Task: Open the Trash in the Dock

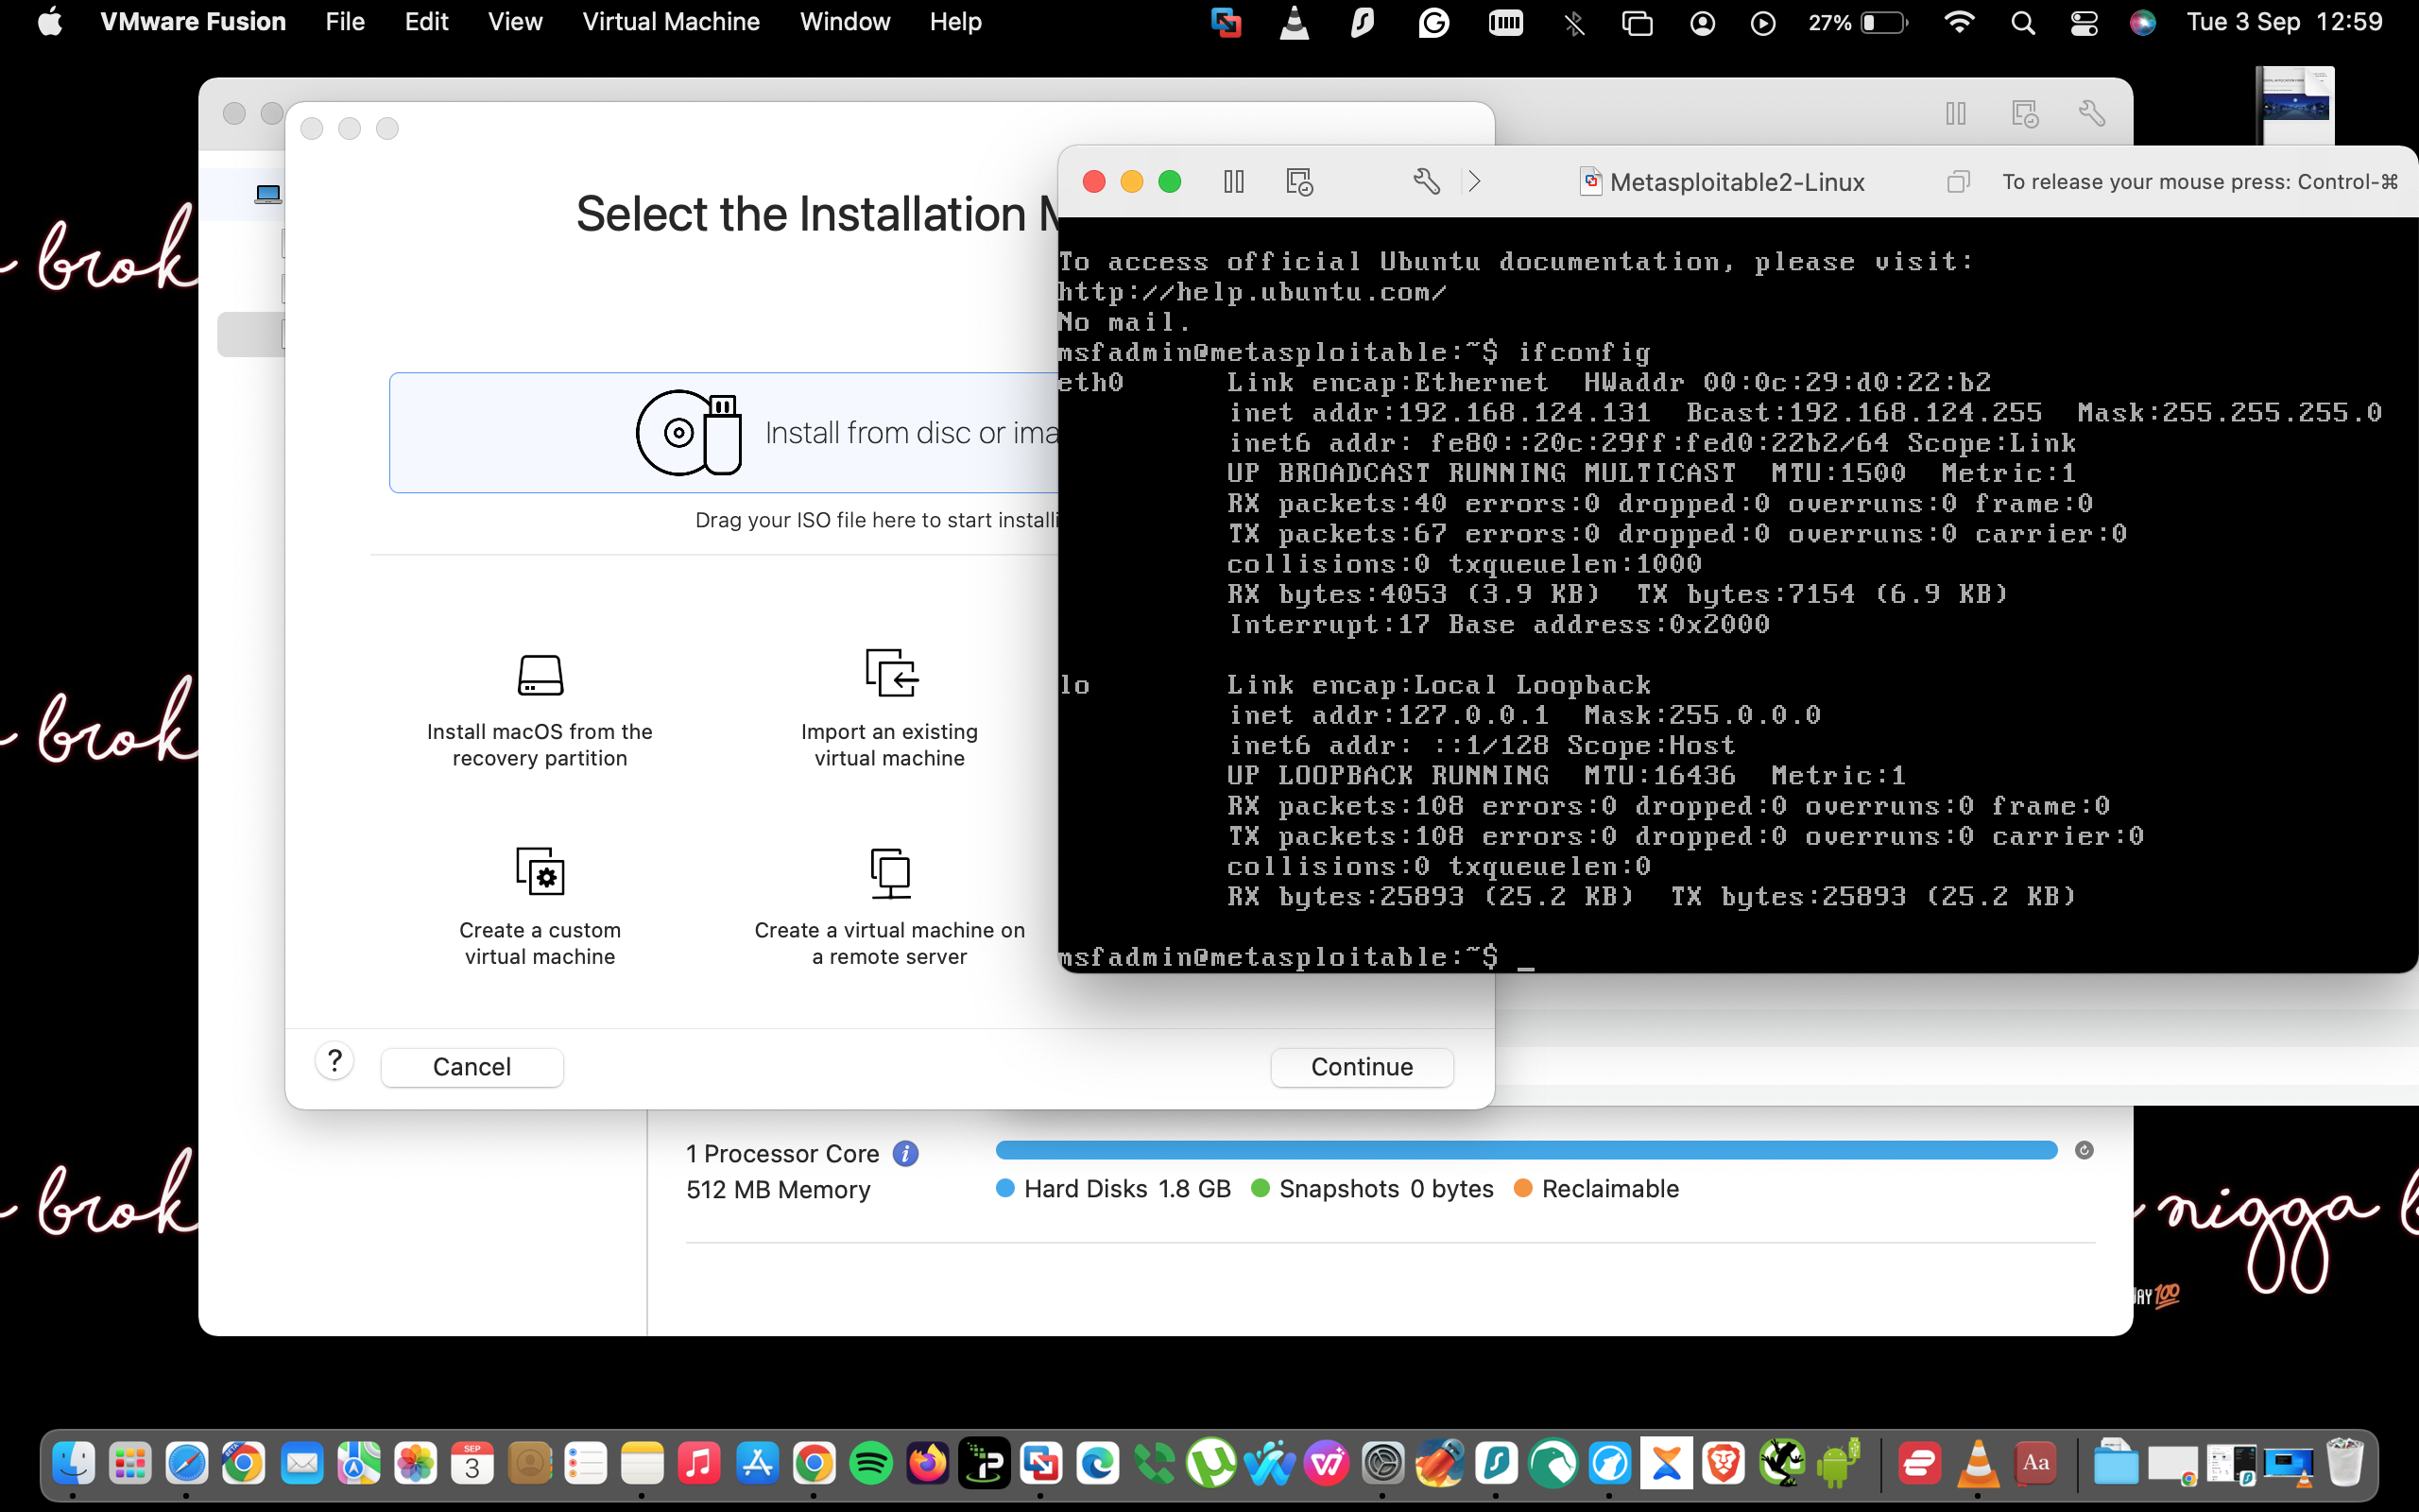Action: (2344, 1464)
